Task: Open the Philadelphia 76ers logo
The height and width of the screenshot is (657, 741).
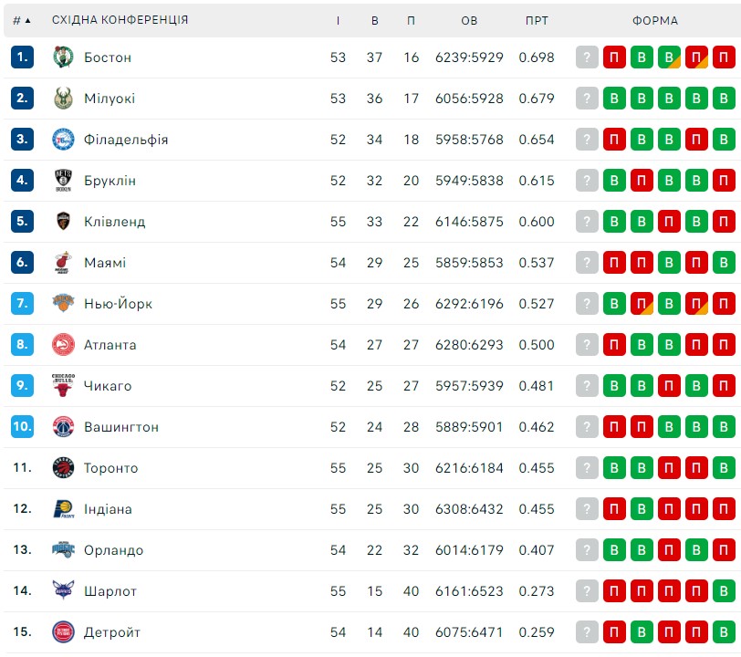Action: [63, 140]
